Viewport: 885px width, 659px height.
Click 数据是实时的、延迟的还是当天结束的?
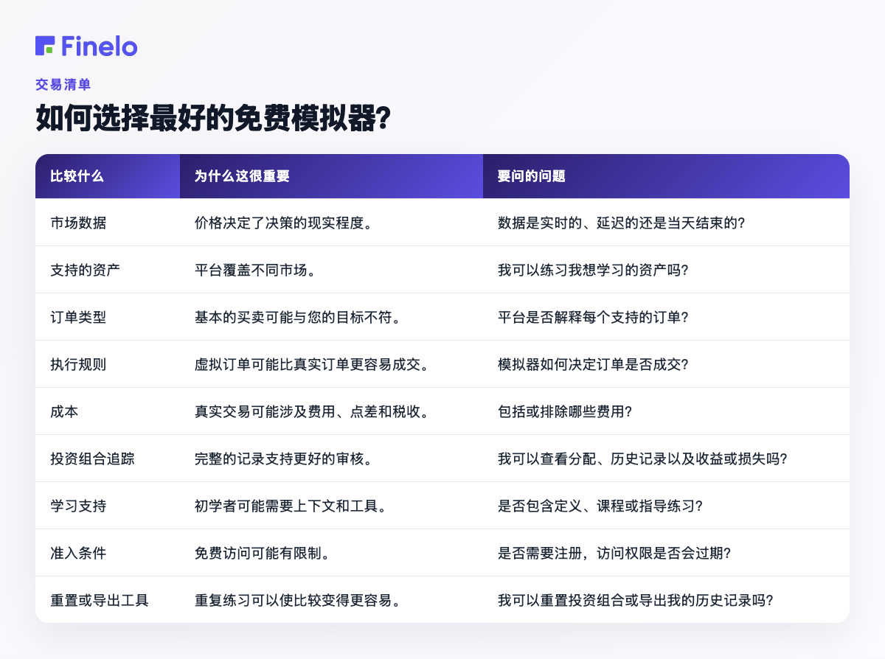tap(622, 223)
